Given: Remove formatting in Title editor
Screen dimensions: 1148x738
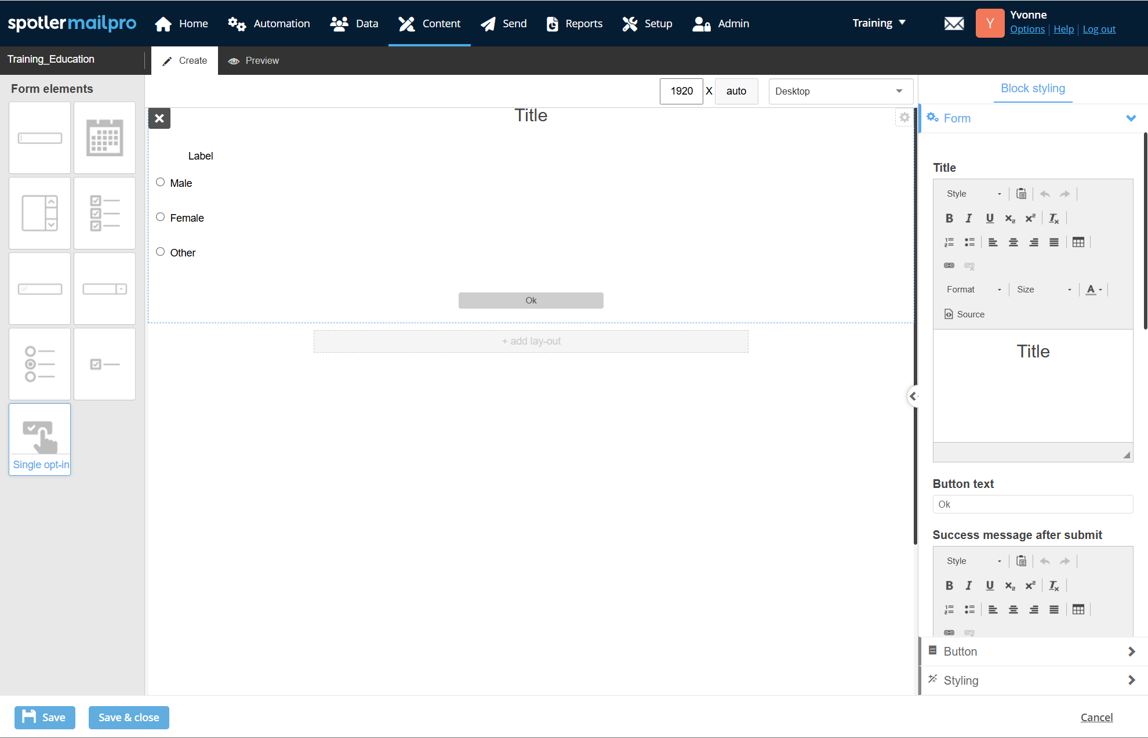Looking at the screenshot, I should 1054,218.
